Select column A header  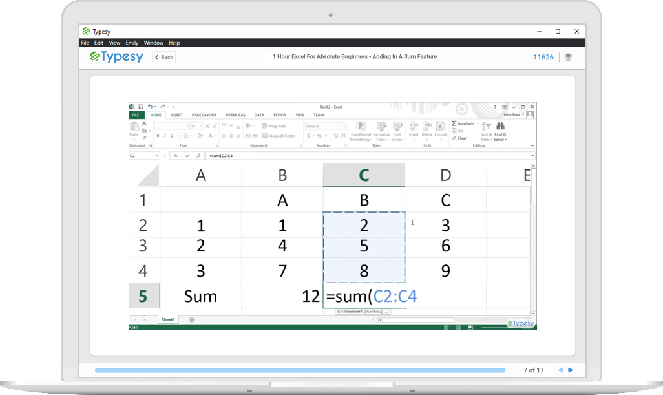tap(201, 175)
